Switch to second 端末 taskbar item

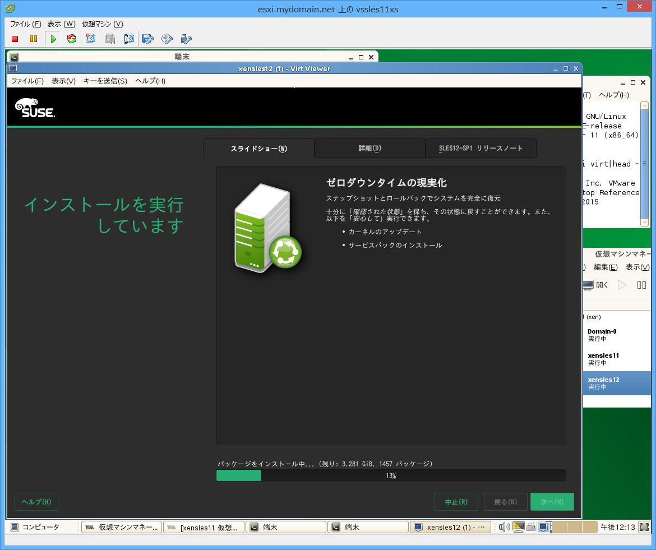(368, 527)
